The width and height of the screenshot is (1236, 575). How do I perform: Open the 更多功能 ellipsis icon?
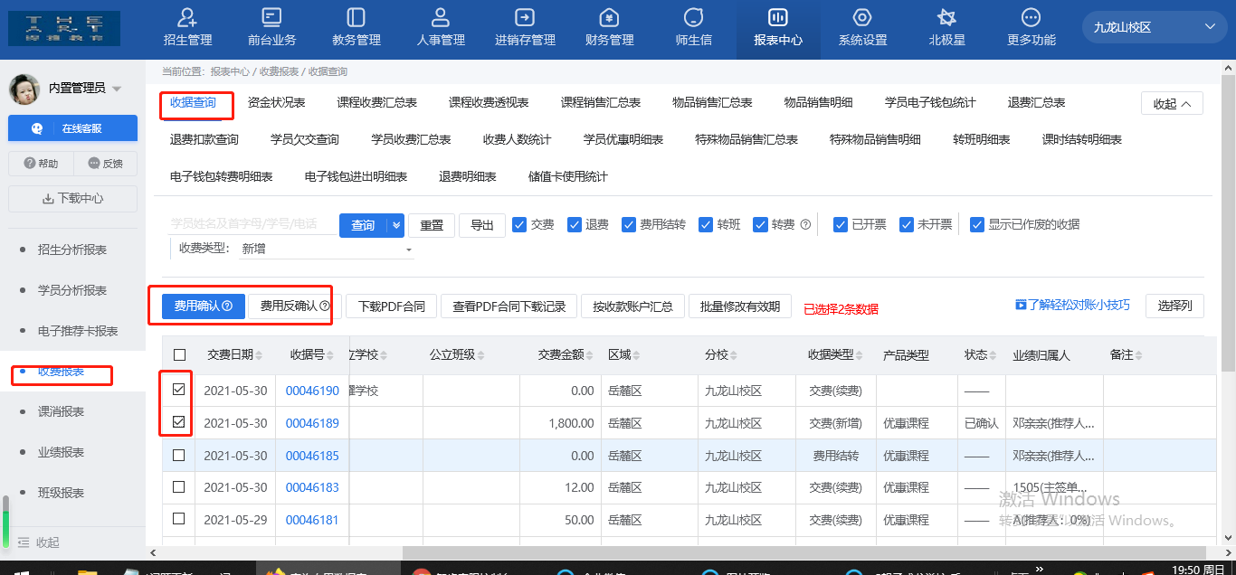coord(1031,17)
